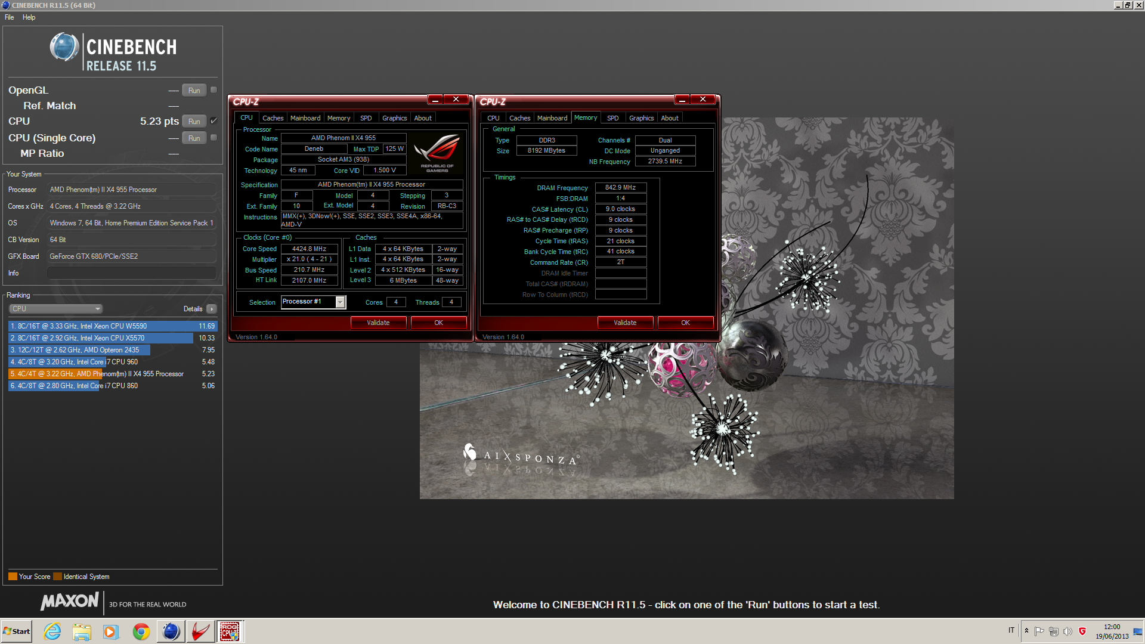Click OK in right CPU-Z window
Screen dimensions: 1145x644
coord(685,323)
